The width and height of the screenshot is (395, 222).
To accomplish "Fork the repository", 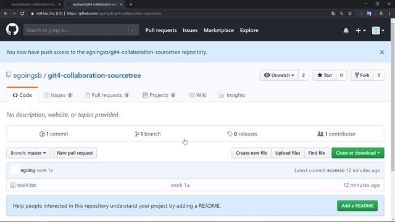I will click(x=362, y=75).
